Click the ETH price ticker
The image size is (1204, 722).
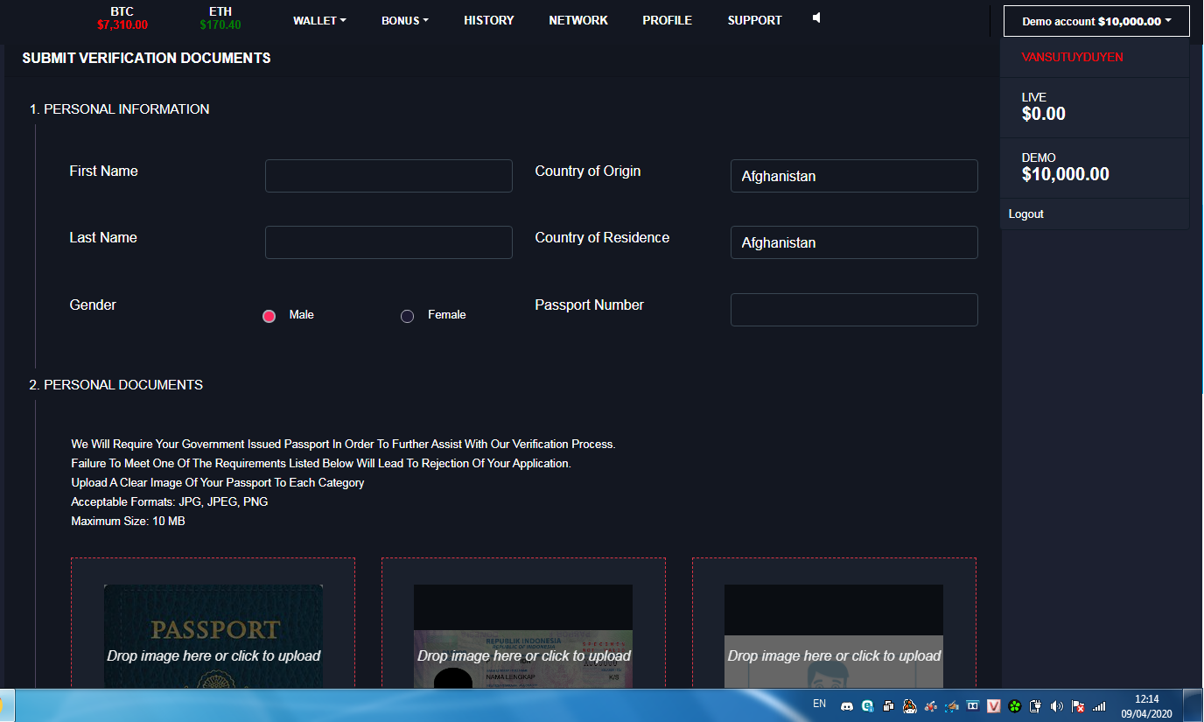pos(220,18)
